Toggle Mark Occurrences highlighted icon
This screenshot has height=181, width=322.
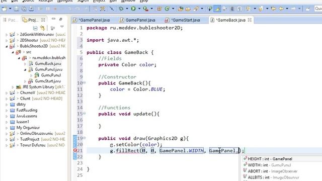[x=217, y=9]
